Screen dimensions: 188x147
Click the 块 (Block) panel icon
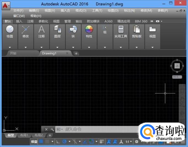[73, 29]
